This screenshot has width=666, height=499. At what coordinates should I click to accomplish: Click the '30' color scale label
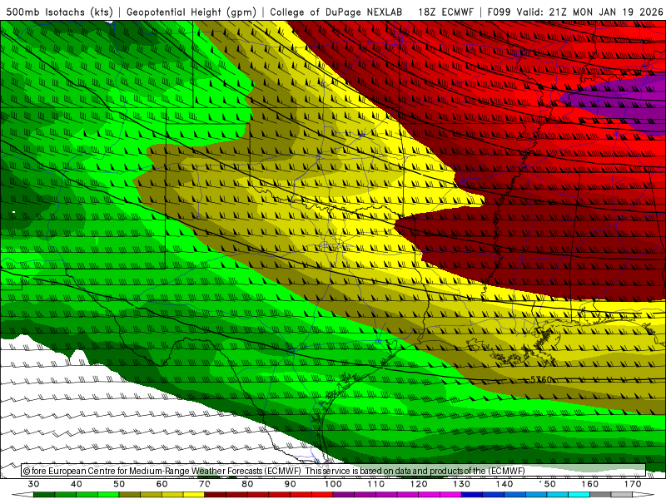coord(33,484)
